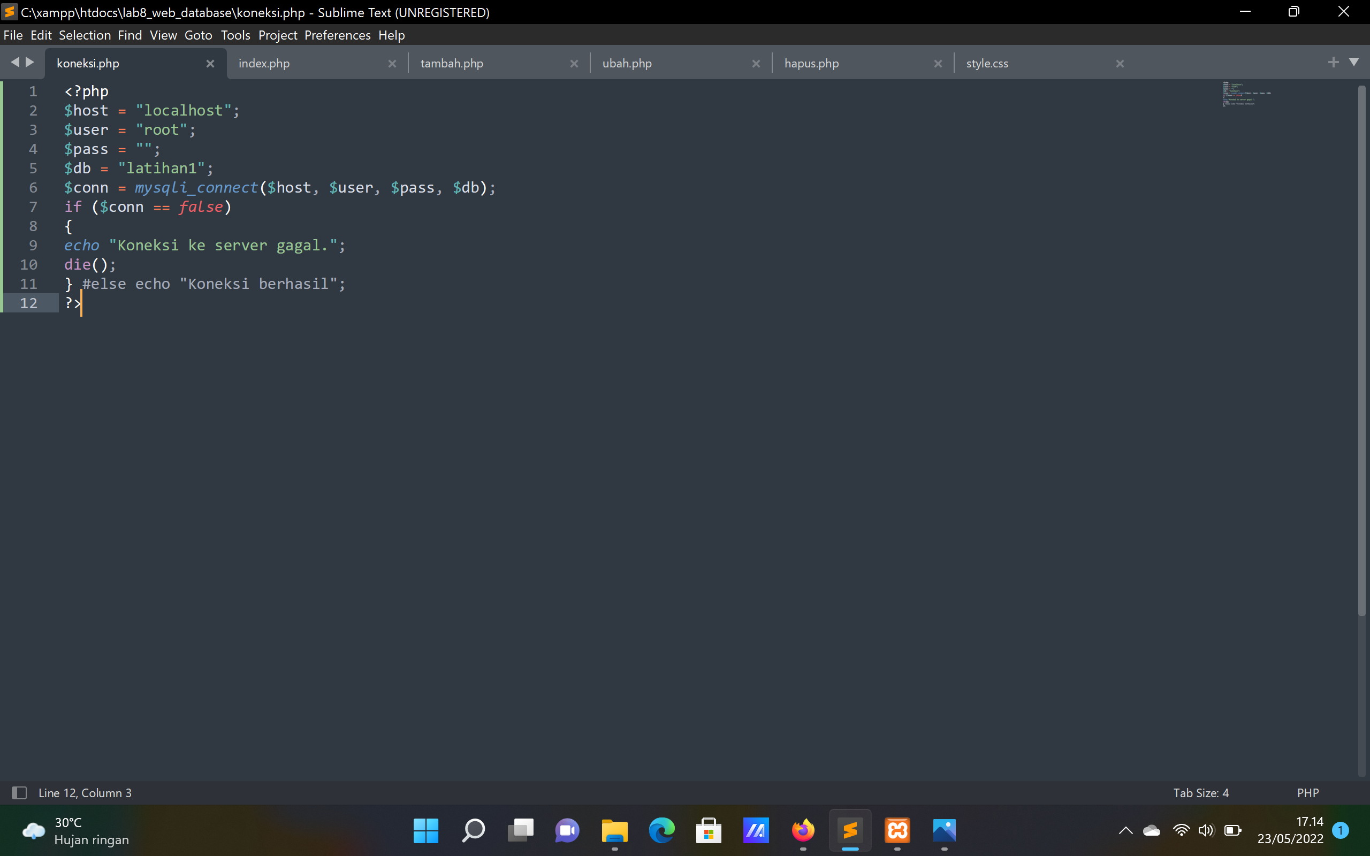
Task: Open the File menu
Action: click(13, 35)
